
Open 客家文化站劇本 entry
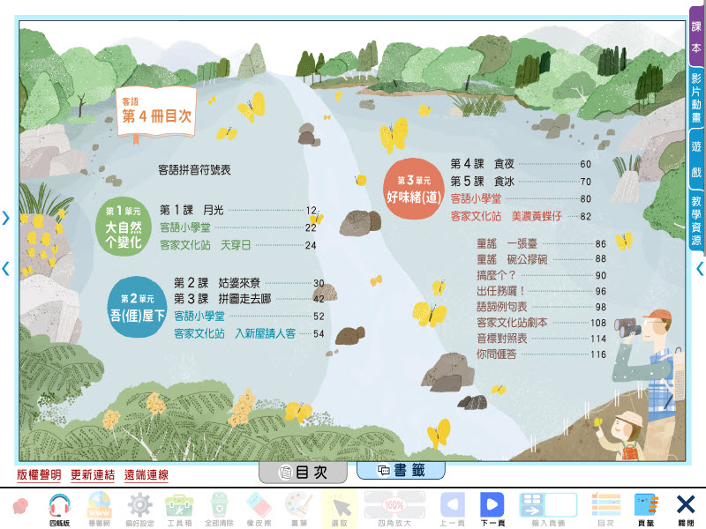tap(542, 323)
